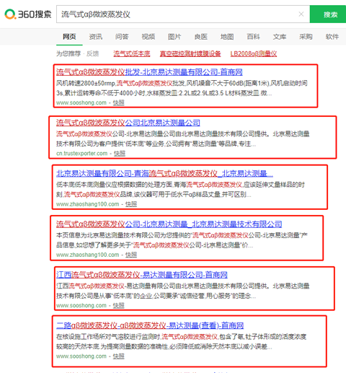Switch to the 百科 tab

(253, 37)
